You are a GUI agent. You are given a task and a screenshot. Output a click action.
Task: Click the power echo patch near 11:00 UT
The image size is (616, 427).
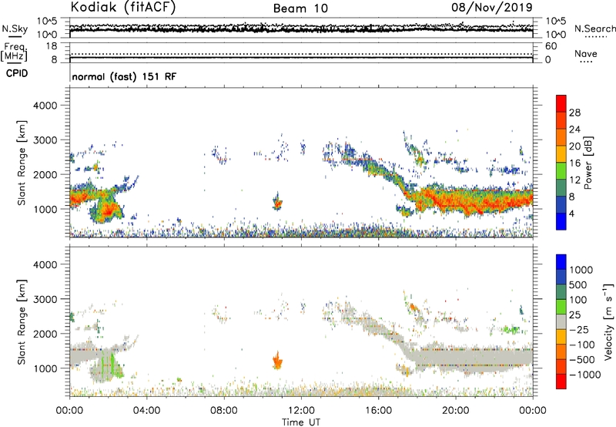point(277,203)
